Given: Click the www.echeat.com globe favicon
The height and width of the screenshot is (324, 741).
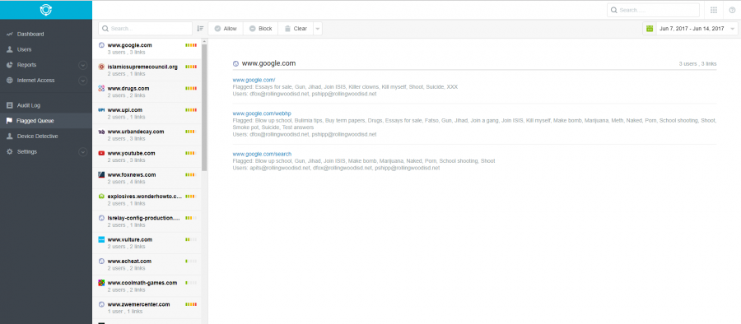Looking at the screenshot, I should click(101, 262).
